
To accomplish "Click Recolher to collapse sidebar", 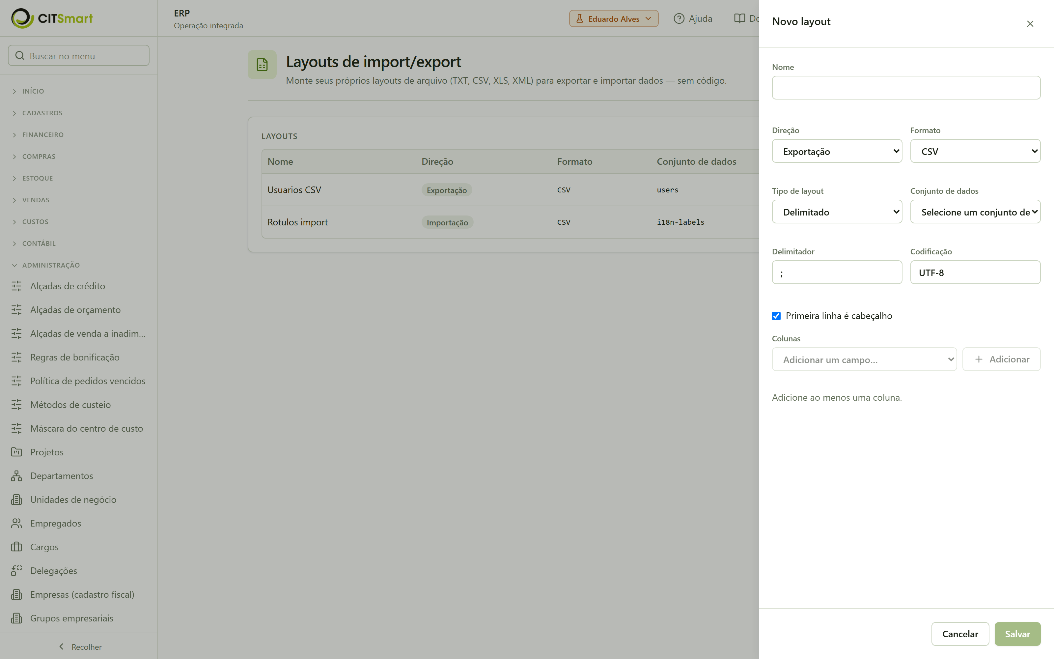I will pyautogui.click(x=80, y=647).
